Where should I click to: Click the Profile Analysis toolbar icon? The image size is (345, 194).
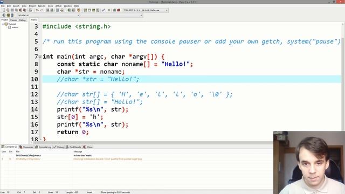(114, 10)
